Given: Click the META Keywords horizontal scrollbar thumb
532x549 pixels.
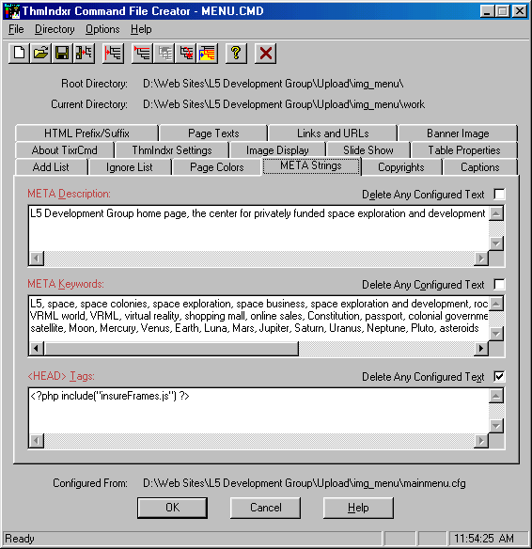Looking at the screenshot, I should [x=171, y=349].
